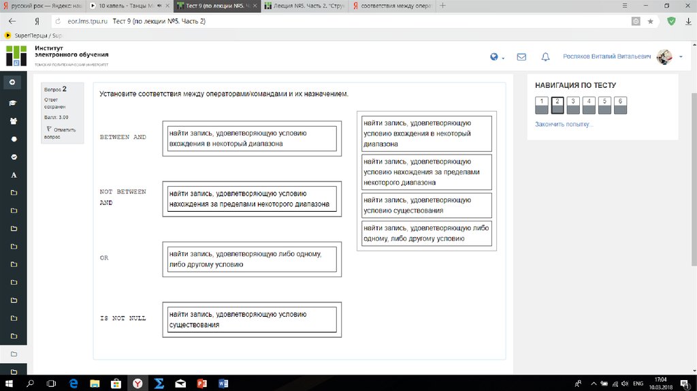Switch to tab '10 капель - Танцы'
This screenshot has width=697, height=391.
pyautogui.click(x=129, y=5)
